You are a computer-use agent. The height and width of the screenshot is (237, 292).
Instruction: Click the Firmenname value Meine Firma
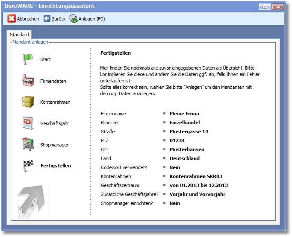[184, 114]
